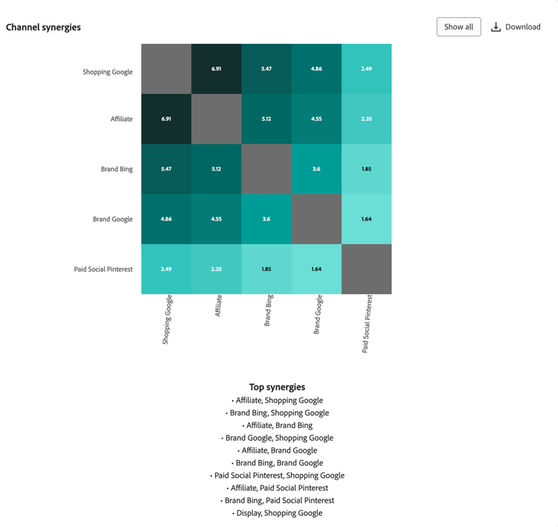Click "Brand Bing, Brand Google" synergy entry
558x527 pixels.
[278, 463]
